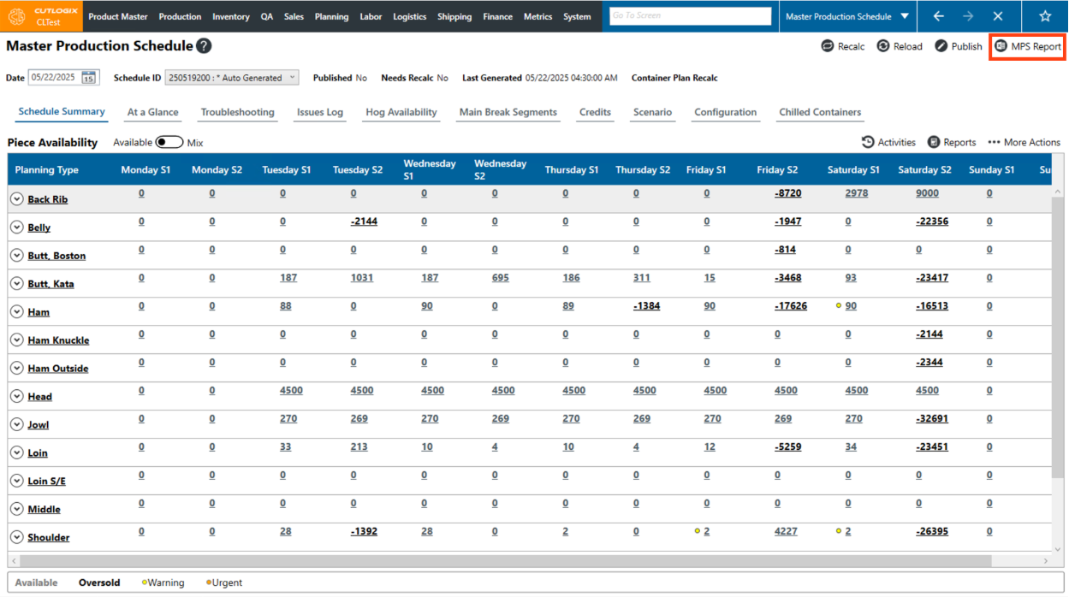
Task: Open the Inventory menu
Action: click(230, 16)
